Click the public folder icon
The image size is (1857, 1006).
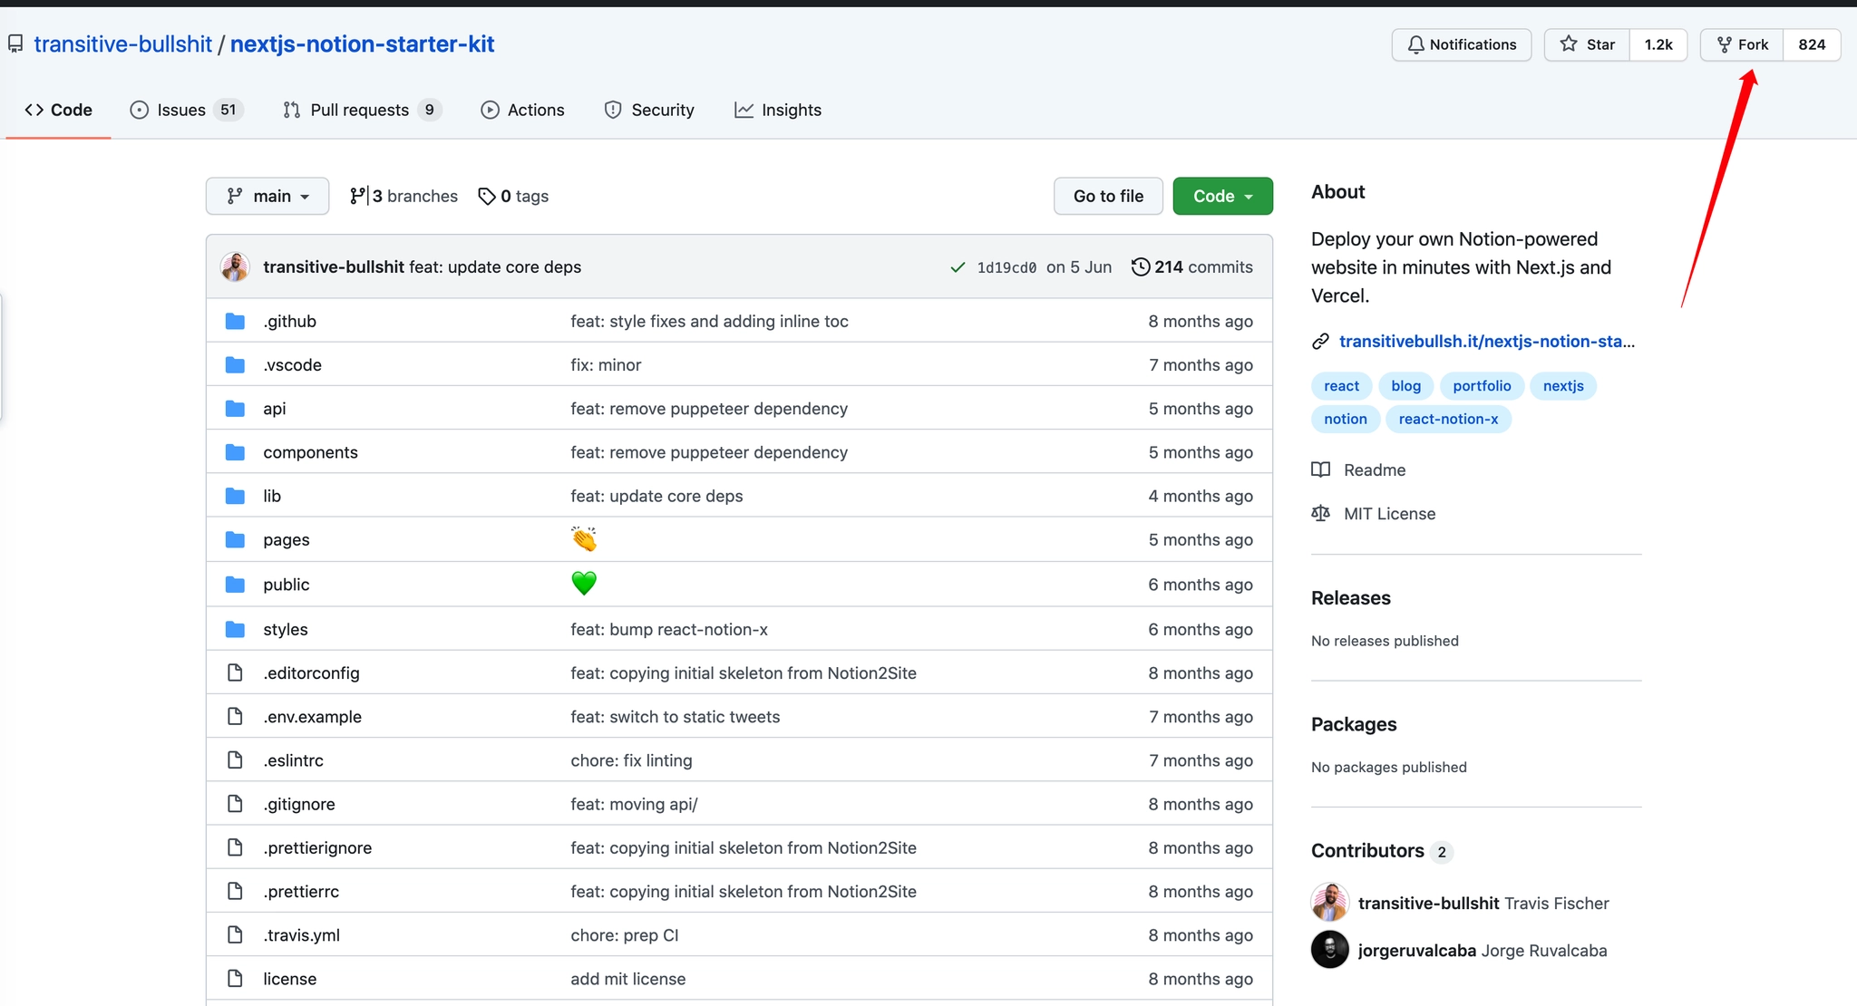pos(235,585)
